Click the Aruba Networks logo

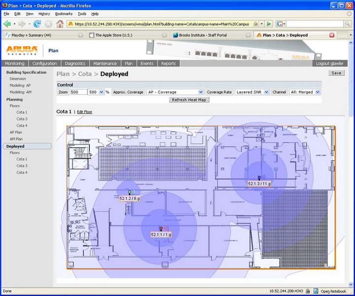pyautogui.click(x=22, y=50)
